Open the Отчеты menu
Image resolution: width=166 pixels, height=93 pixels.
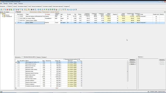click(11, 3)
